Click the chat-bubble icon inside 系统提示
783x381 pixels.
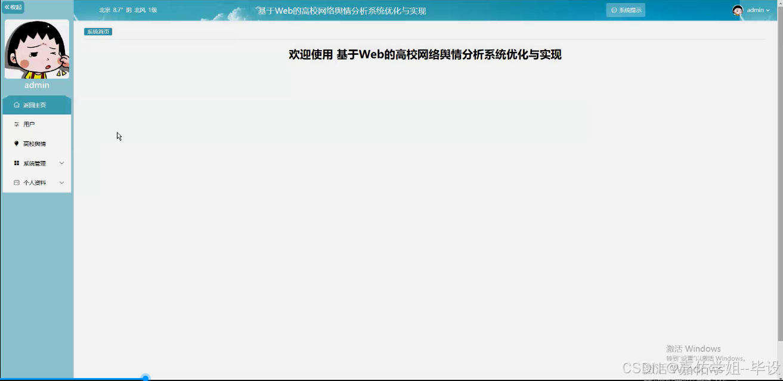tap(614, 10)
